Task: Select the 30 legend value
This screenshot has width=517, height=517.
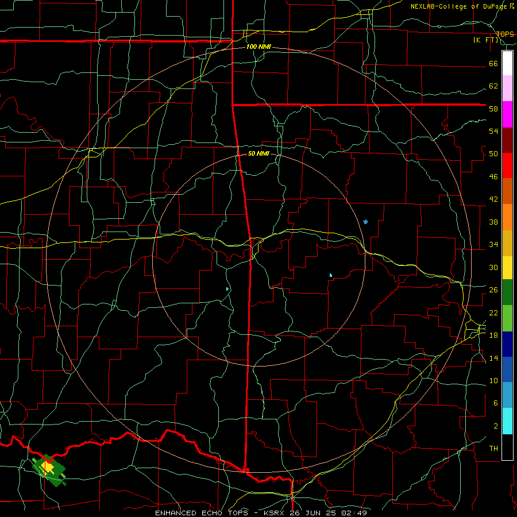Action: click(493, 267)
